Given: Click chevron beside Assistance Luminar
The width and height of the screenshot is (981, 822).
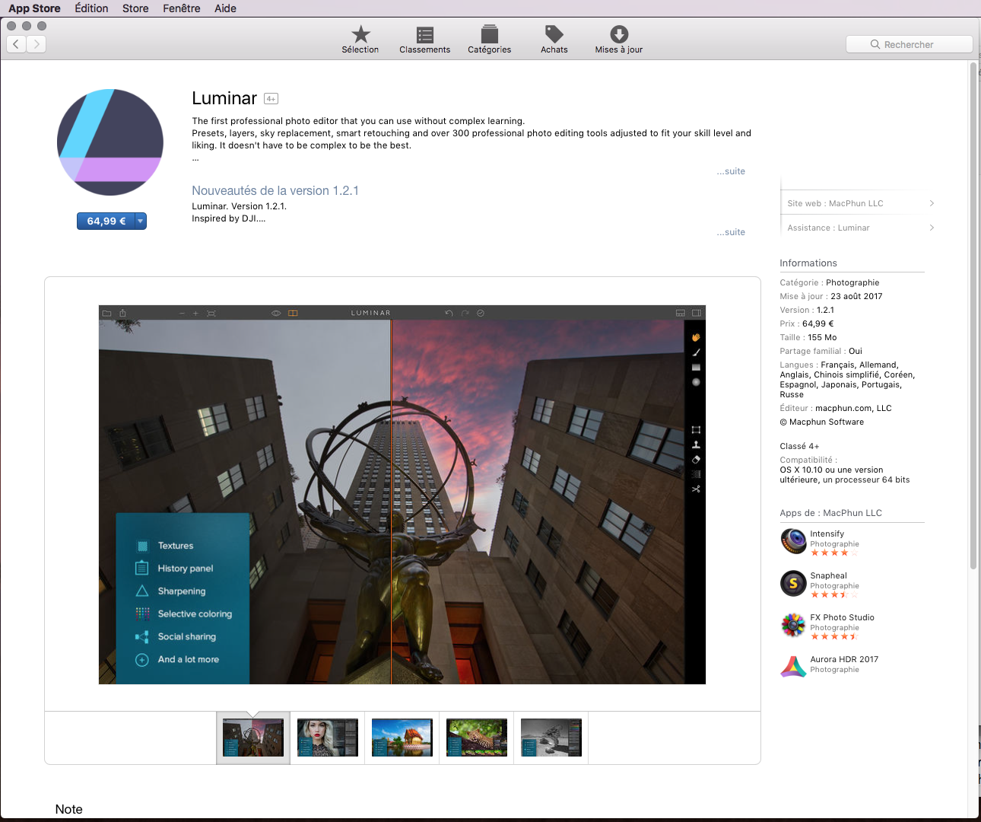Looking at the screenshot, I should (x=932, y=228).
